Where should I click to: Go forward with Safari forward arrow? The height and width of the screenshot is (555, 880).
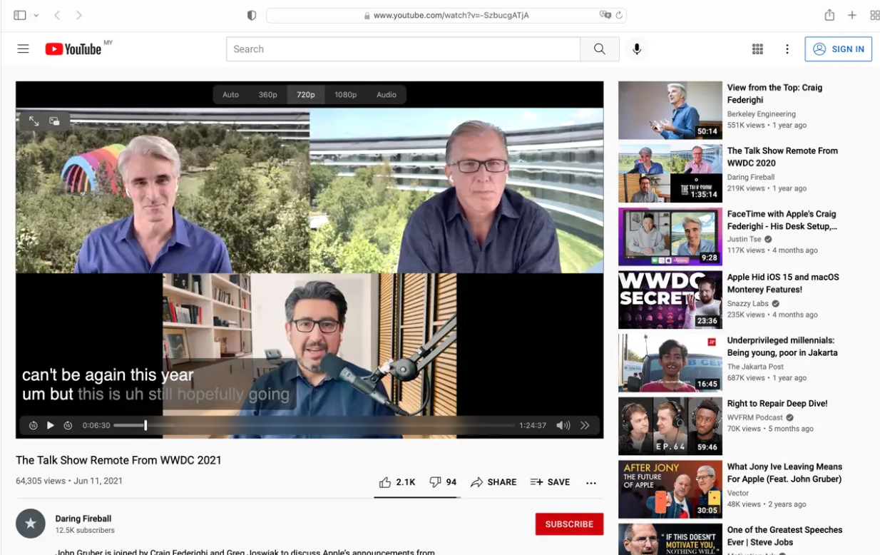[79, 15]
